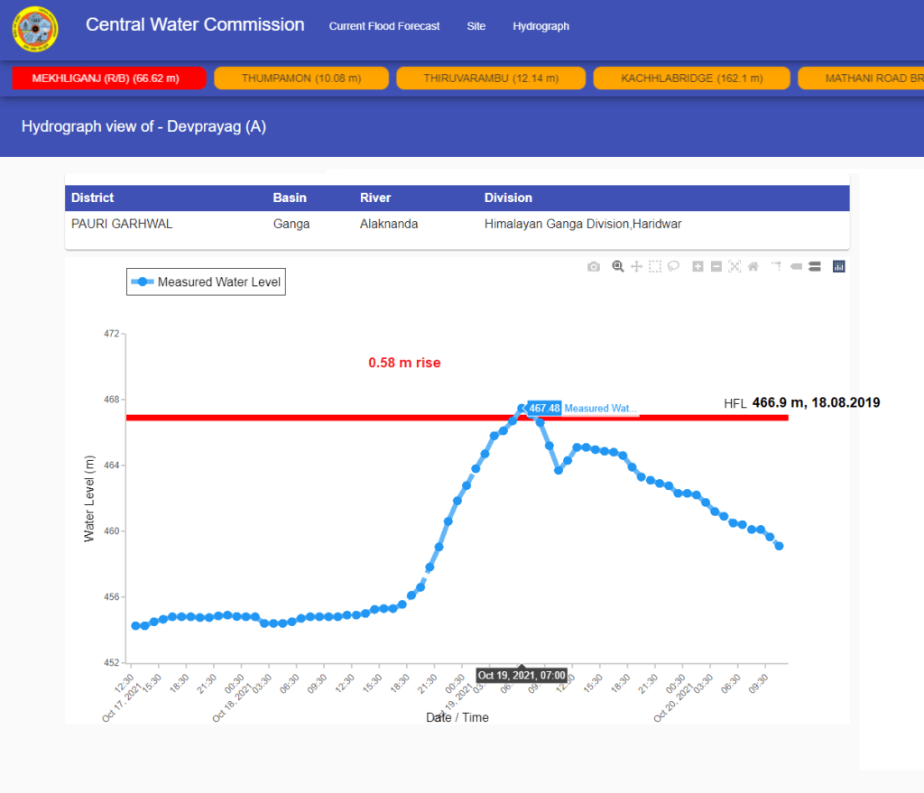Screen dimensions: 924x793
Task: Choose the Box Select tool
Action: [x=655, y=266]
